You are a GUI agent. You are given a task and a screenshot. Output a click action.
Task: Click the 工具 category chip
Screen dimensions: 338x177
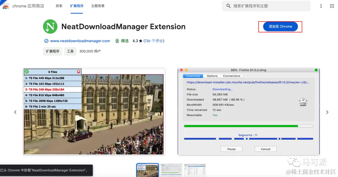click(x=70, y=51)
